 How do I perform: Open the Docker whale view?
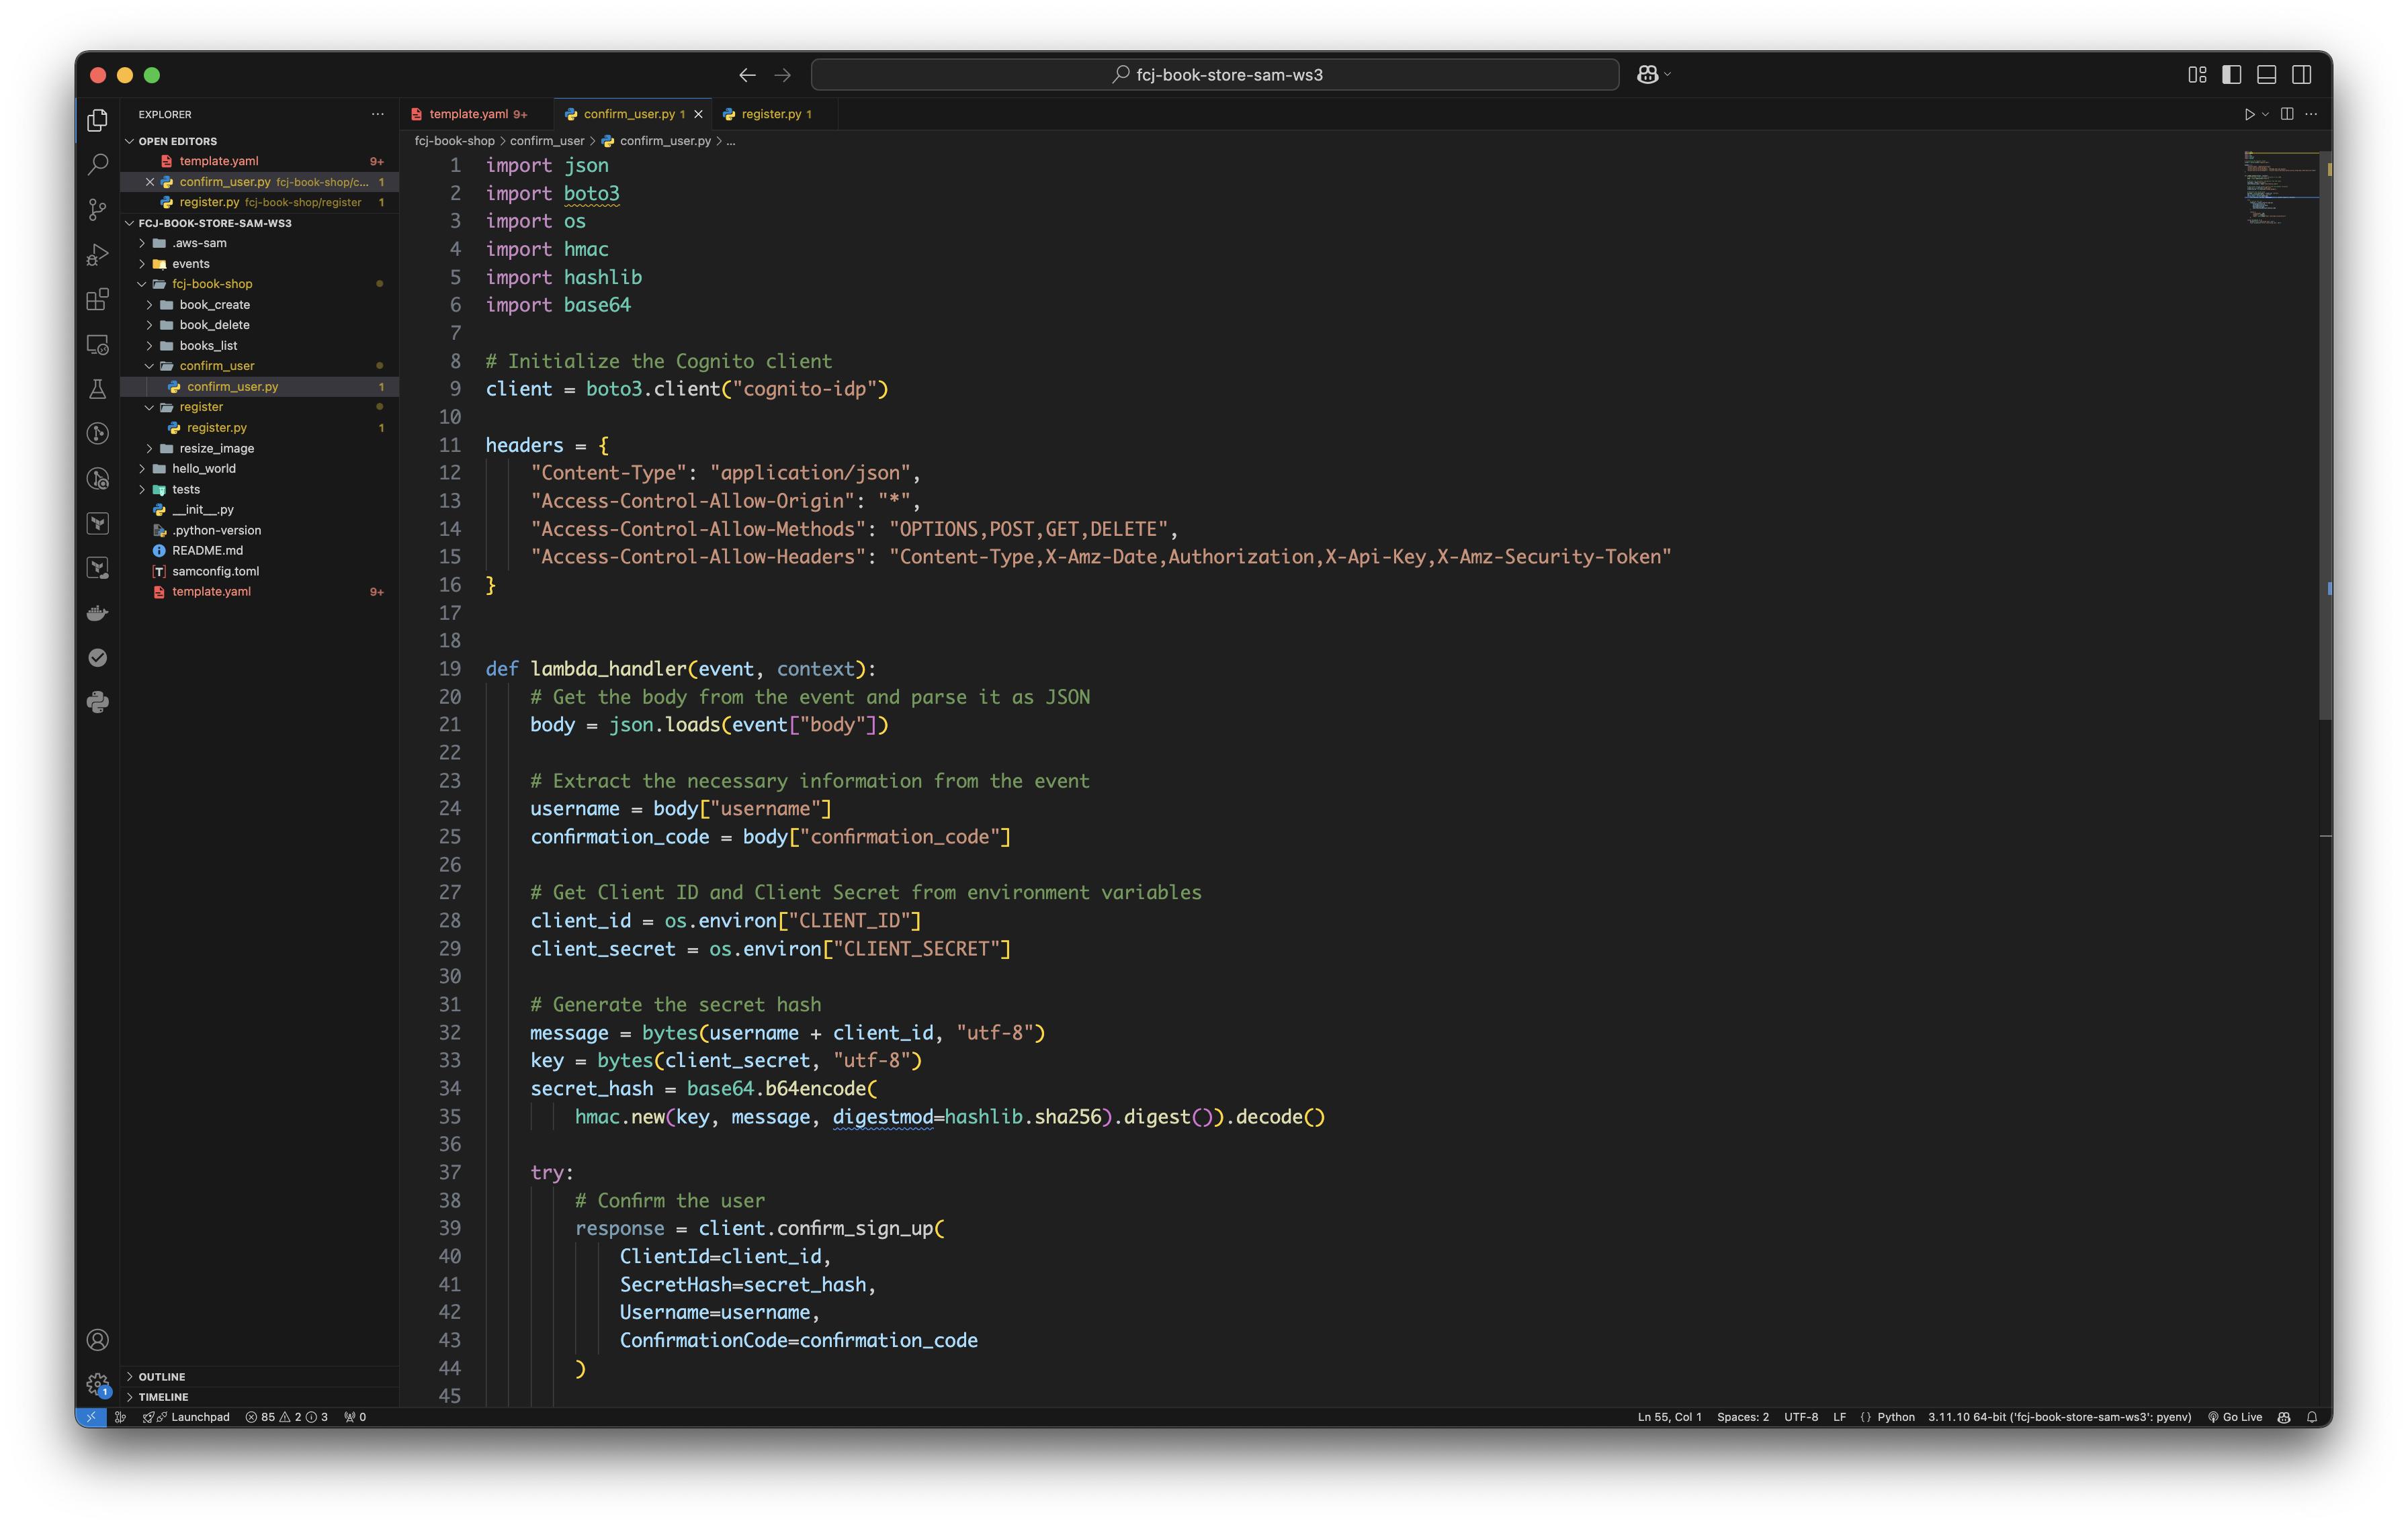pos(97,612)
